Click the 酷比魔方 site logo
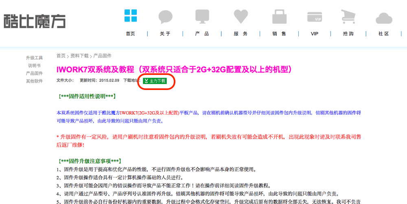This screenshot has width=407, height=204. 35,20
